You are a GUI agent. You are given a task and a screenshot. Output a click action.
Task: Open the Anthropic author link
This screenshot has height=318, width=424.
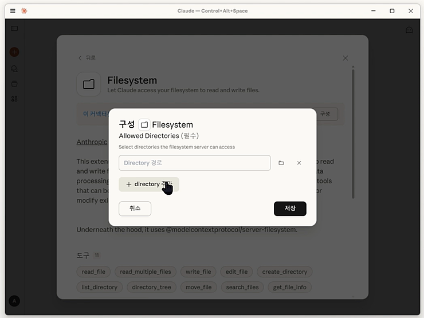92,142
